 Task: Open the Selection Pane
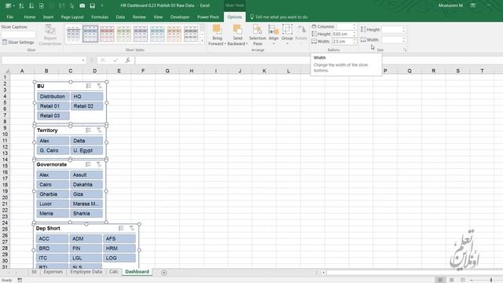(257, 35)
